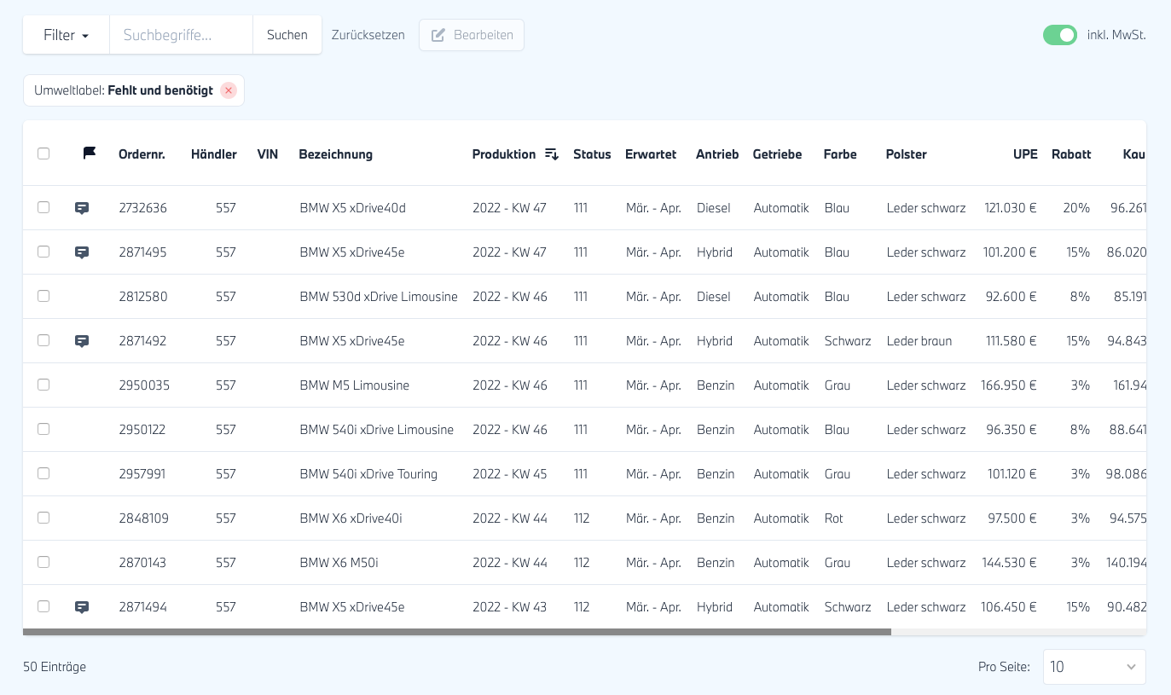Click the Zurücksetzen link
Image resolution: width=1171 pixels, height=695 pixels.
(368, 35)
